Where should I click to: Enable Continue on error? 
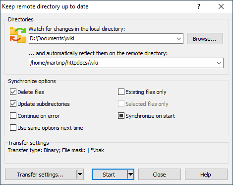pos(13,116)
